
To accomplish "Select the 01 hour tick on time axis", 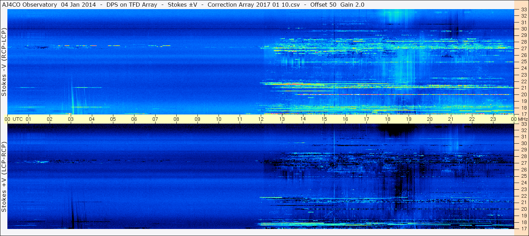I will tap(29, 119).
